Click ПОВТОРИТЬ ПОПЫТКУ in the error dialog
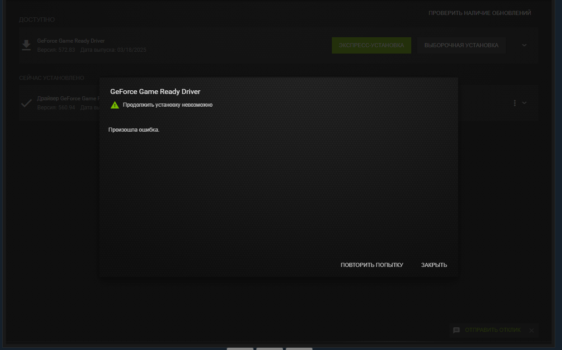562x350 pixels. click(x=372, y=265)
